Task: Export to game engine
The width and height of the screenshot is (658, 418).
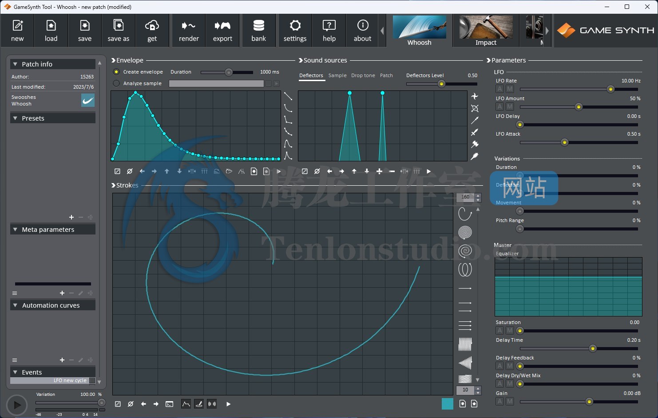Action: click(x=222, y=31)
